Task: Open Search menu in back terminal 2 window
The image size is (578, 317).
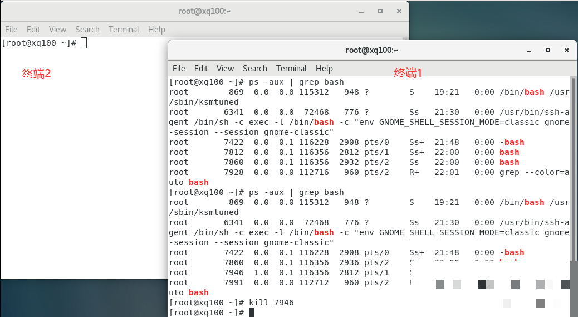Action: click(87, 30)
